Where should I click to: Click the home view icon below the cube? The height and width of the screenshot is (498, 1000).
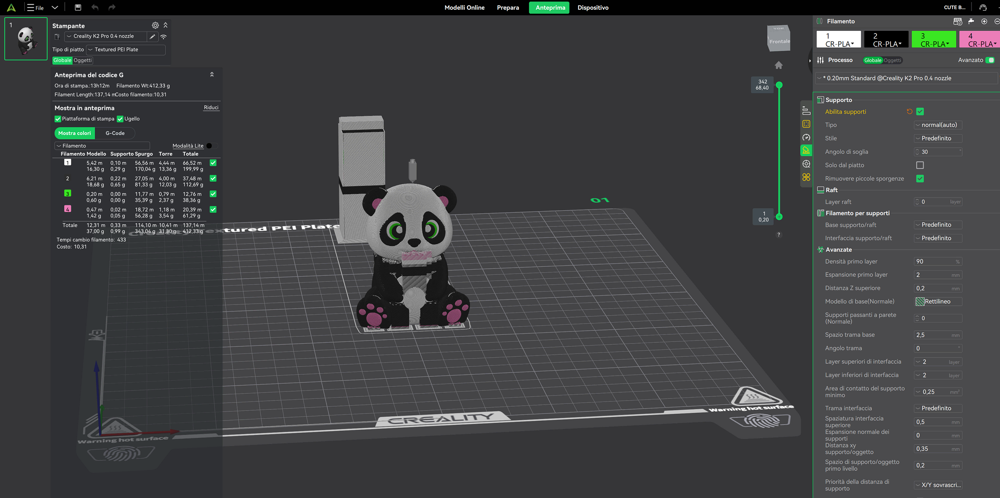click(779, 65)
